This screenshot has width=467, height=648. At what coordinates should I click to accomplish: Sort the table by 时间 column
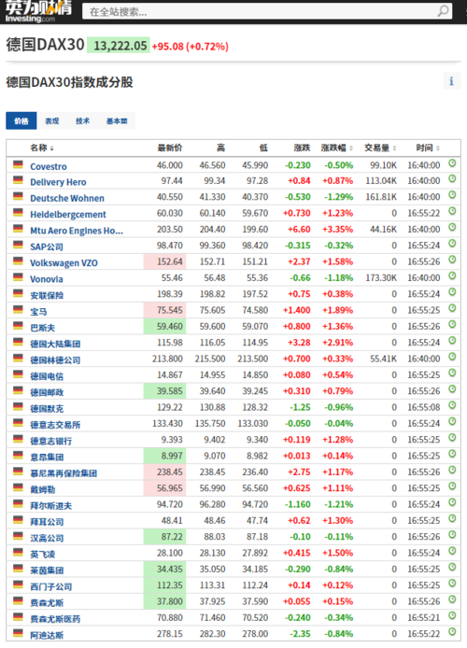coord(428,148)
